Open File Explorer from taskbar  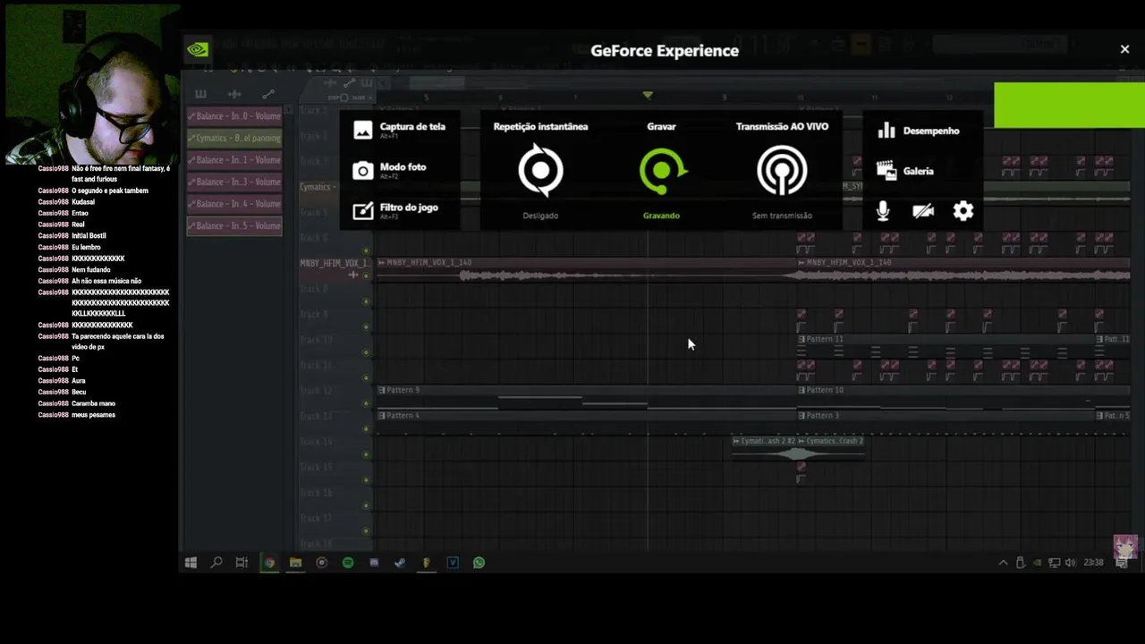pos(295,563)
